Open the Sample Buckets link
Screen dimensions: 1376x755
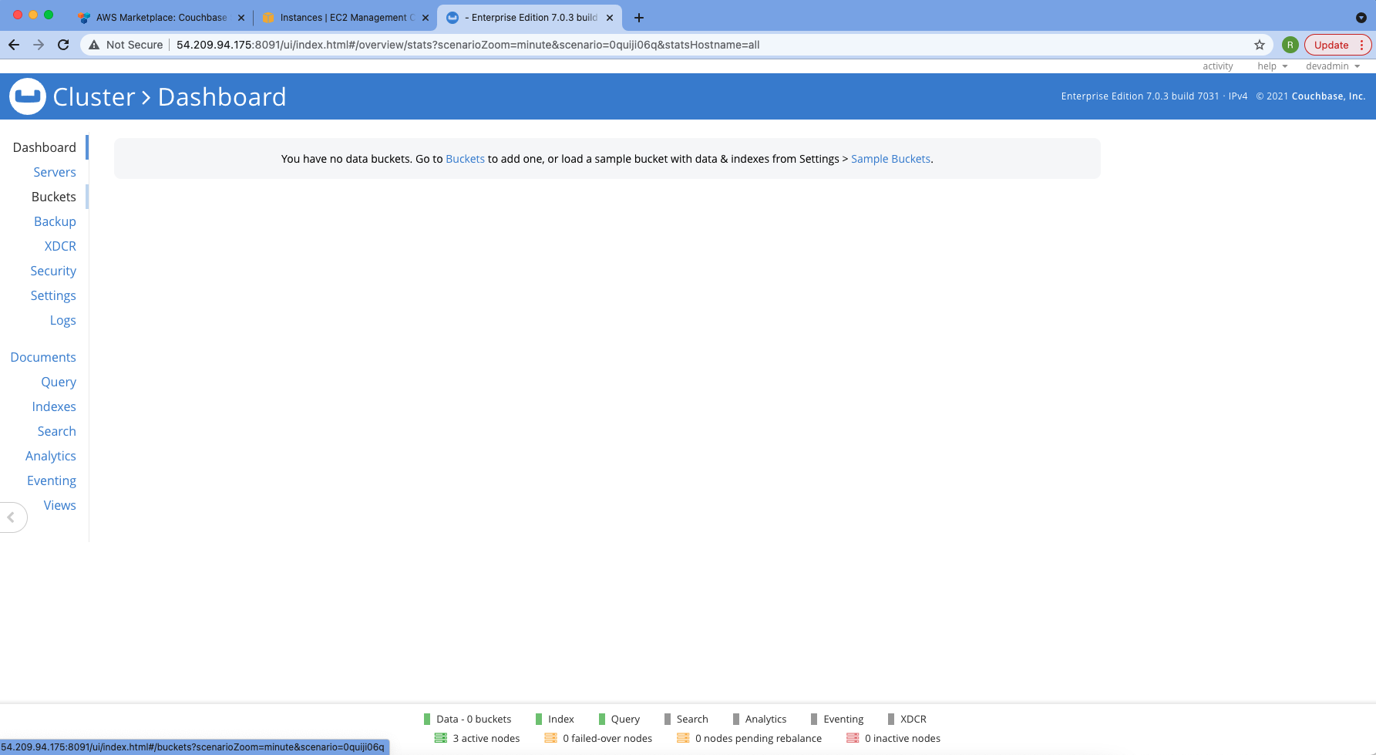point(890,158)
